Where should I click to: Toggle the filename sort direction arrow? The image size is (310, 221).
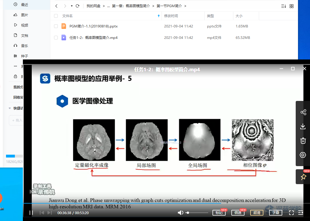pyautogui.click(x=158, y=16)
